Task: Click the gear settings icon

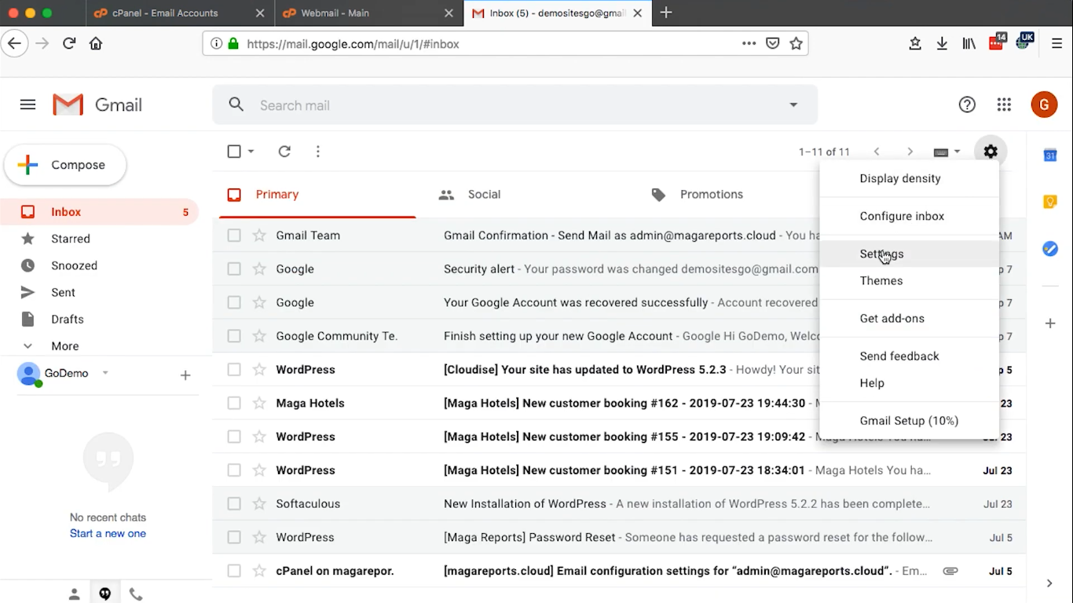Action: tap(991, 152)
